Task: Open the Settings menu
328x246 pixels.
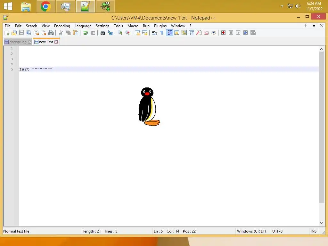Action: pos(102,26)
